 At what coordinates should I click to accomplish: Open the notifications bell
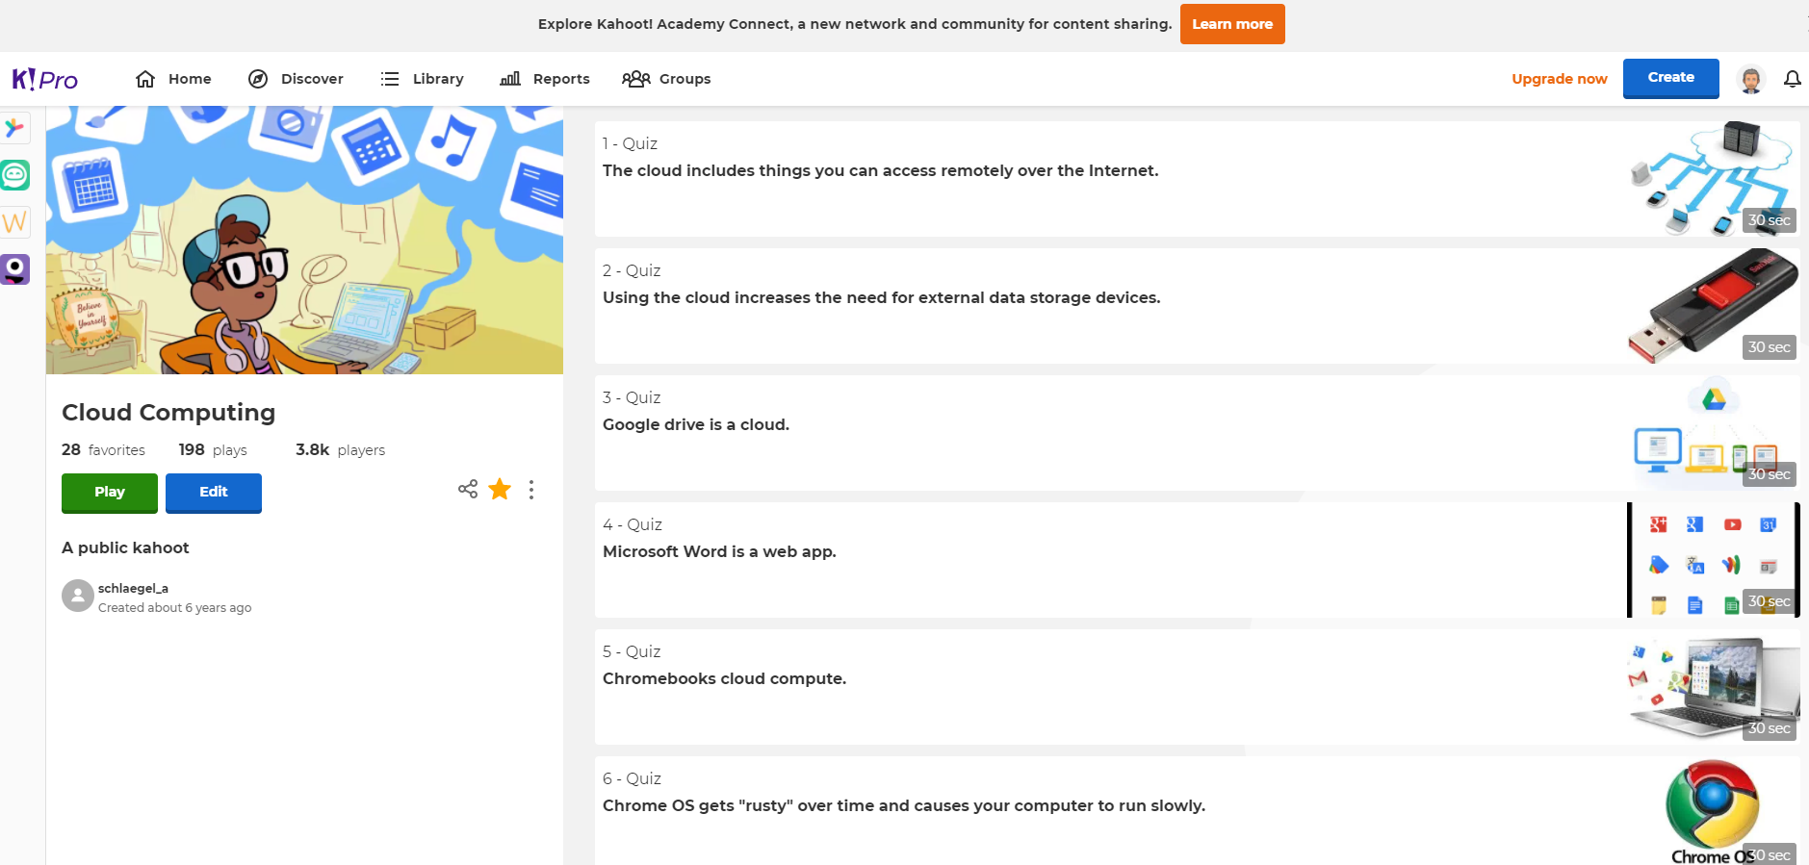[x=1792, y=79]
